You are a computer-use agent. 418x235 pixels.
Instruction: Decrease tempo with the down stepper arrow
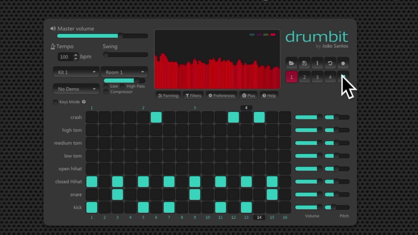point(76,59)
